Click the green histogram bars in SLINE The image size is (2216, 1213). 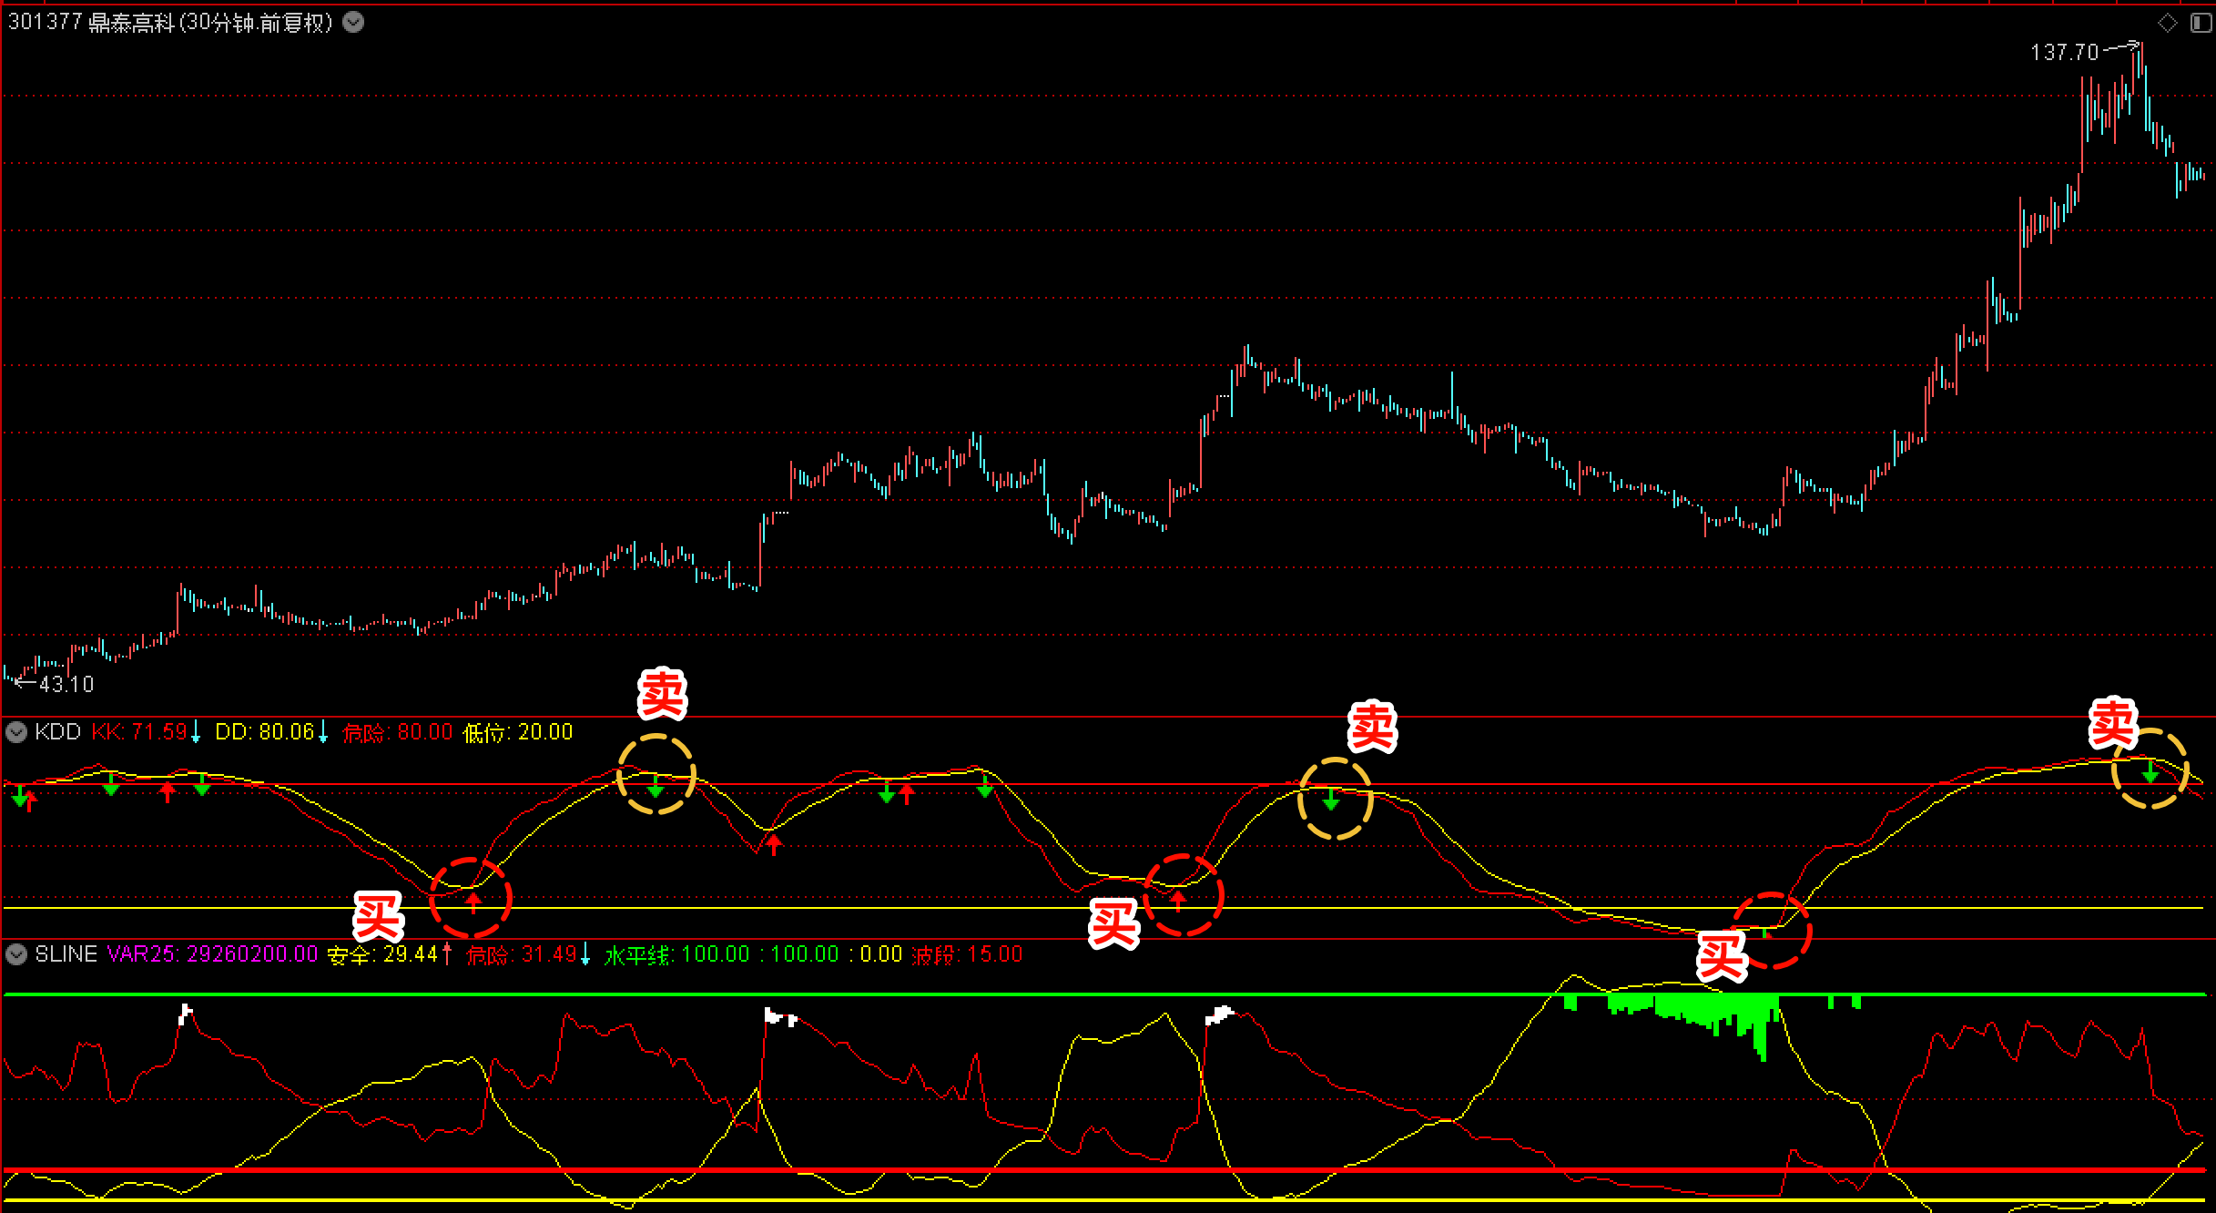click(1712, 1013)
